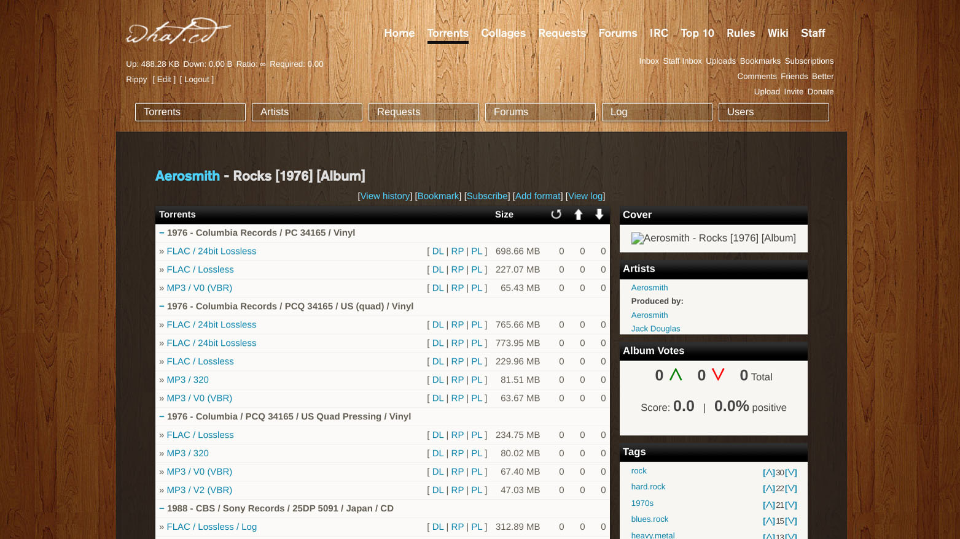Click the Requests search field
Viewport: 960px width, 539px height.
coord(424,112)
